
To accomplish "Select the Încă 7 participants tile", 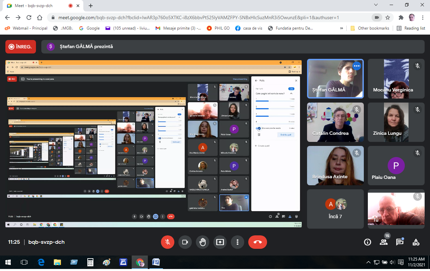I will click(x=335, y=209).
